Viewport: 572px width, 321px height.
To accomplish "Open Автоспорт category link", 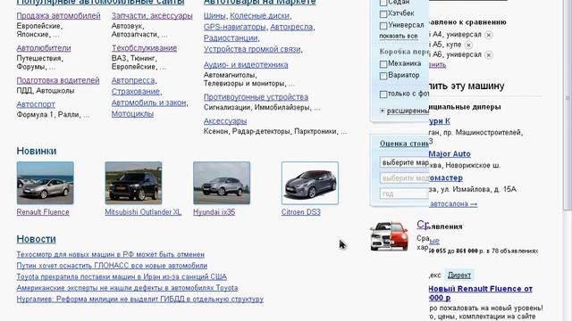I will pos(36,104).
